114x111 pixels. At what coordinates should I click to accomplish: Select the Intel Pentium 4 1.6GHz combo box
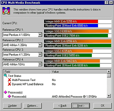(22, 35)
